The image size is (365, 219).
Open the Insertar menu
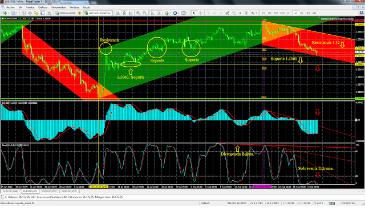tap(30, 7)
